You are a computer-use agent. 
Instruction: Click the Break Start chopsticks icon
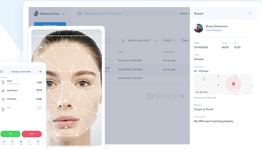3,91
